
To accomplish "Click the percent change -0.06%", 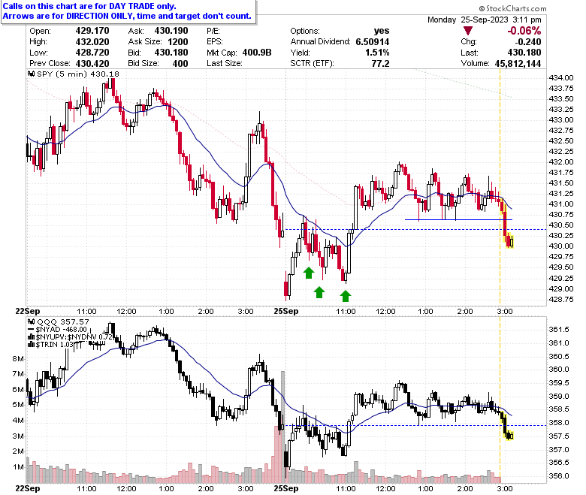I will click(x=524, y=31).
